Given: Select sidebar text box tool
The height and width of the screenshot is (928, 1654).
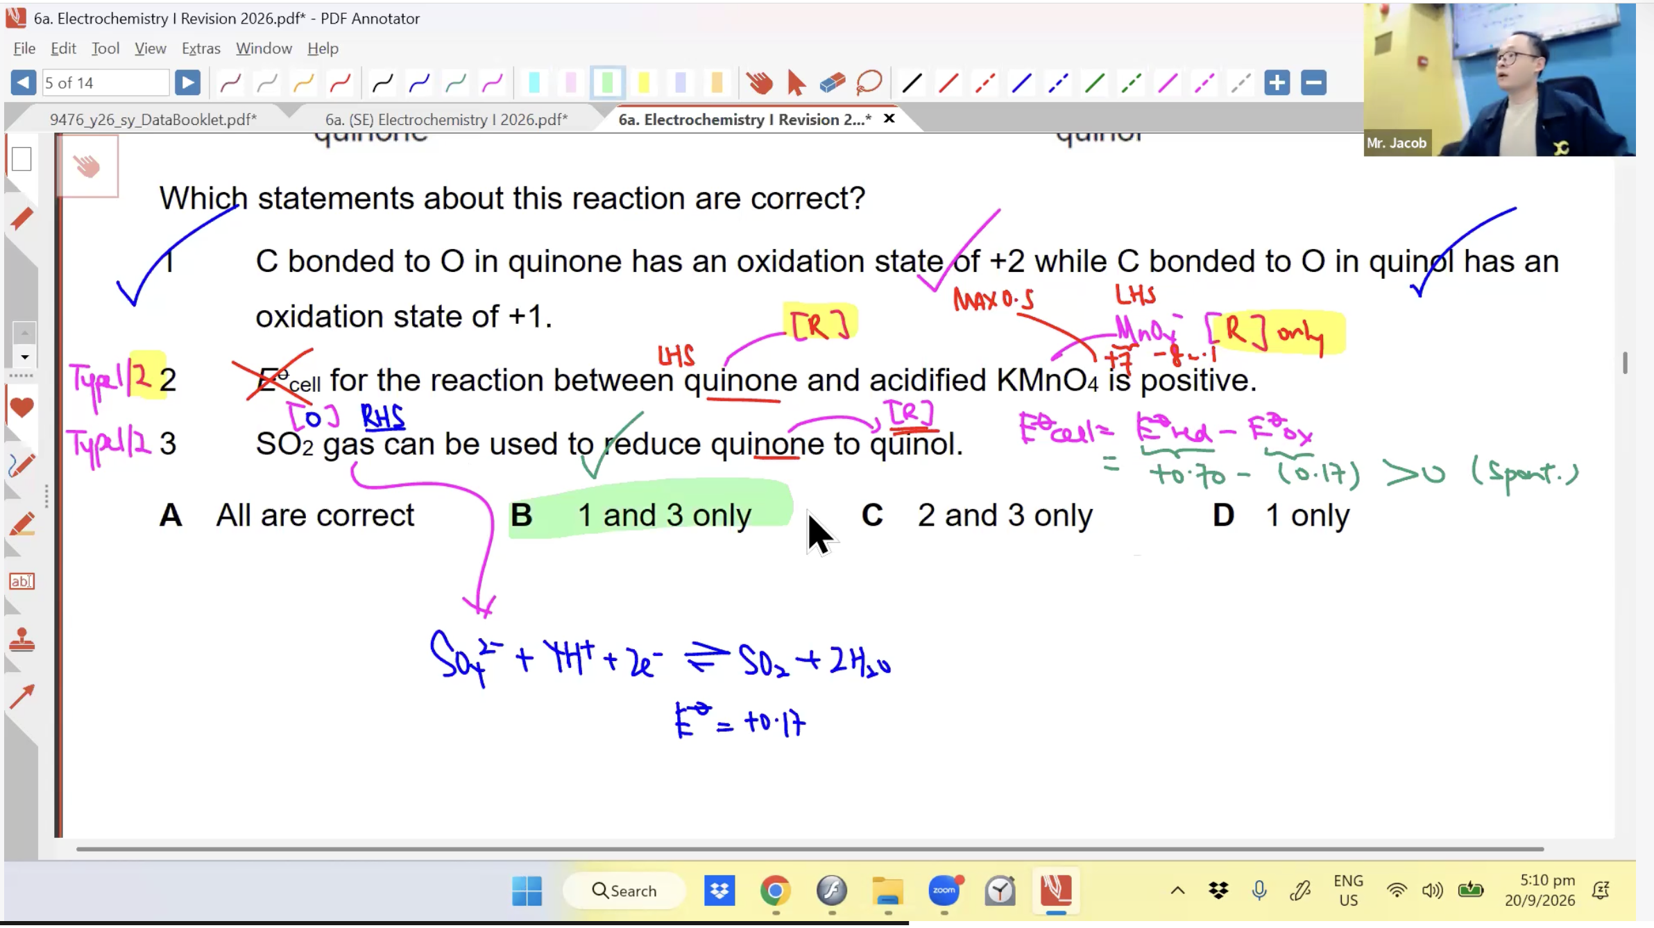Looking at the screenshot, I should (22, 581).
